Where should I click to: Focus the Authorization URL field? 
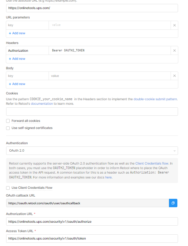point(92,221)
